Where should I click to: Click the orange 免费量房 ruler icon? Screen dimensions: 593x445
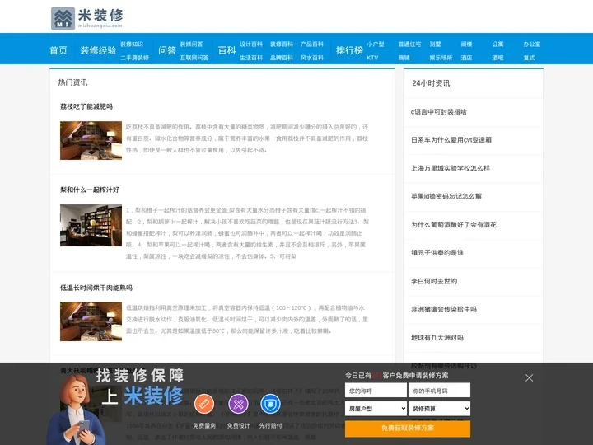[204, 404]
